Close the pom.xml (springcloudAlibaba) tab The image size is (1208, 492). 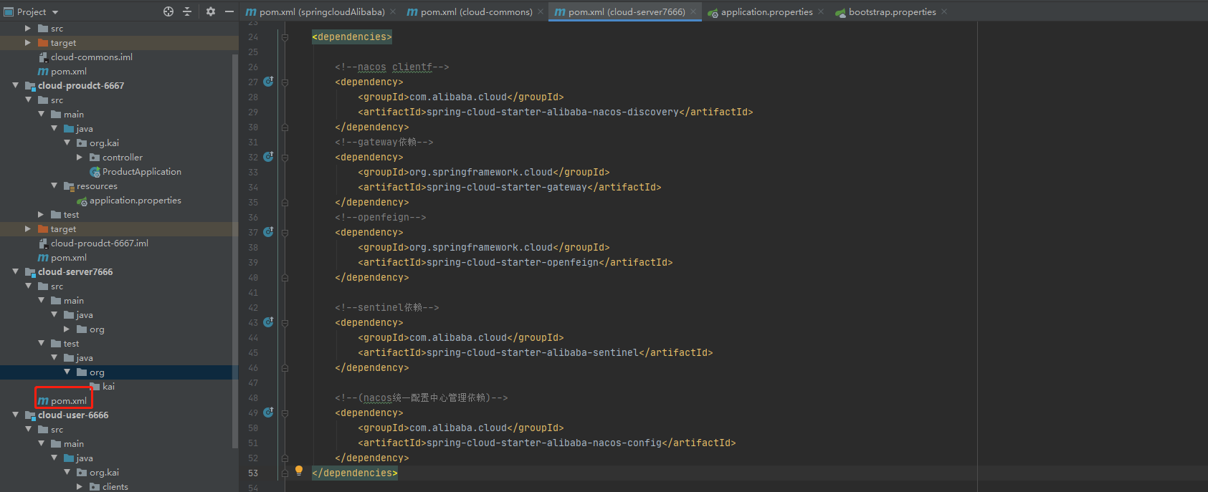pyautogui.click(x=393, y=12)
